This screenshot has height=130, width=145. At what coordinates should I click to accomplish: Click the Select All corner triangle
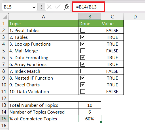5,17
